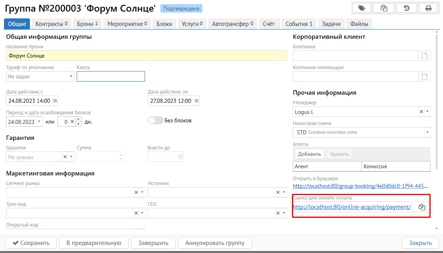This screenshot has width=443, height=253.
Task: Click the print icon button
Action: point(429,8)
